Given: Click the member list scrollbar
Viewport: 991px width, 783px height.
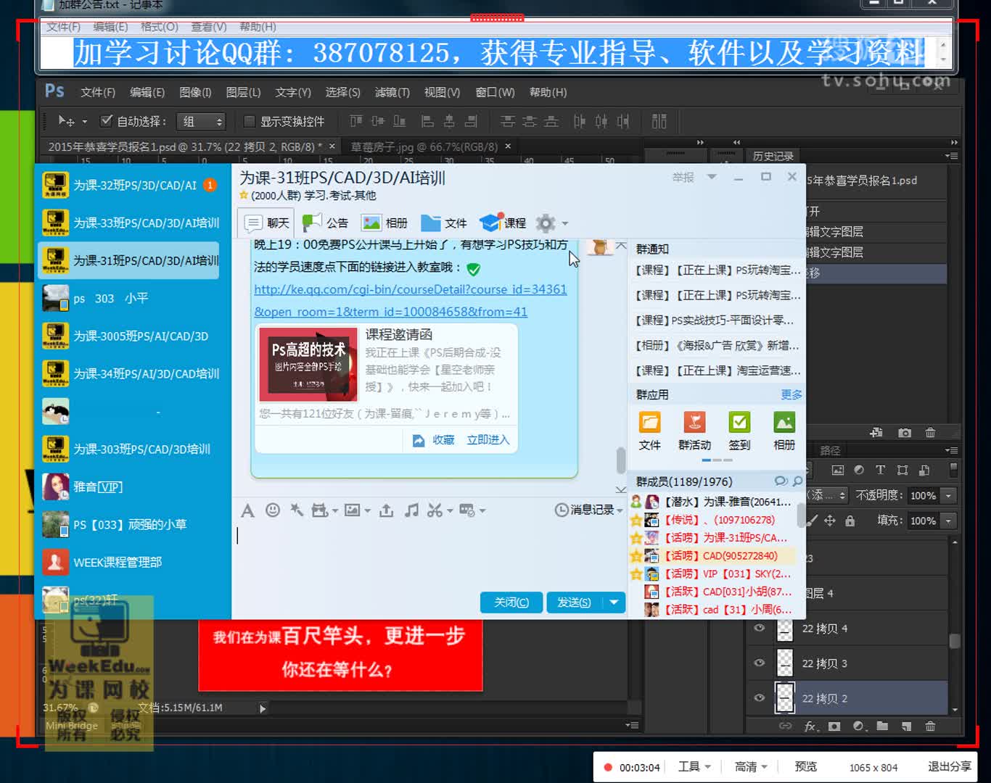Looking at the screenshot, I should [801, 515].
